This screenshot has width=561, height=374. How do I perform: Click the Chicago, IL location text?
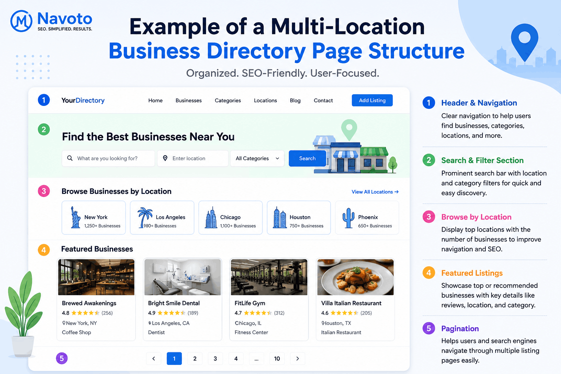[x=248, y=323]
